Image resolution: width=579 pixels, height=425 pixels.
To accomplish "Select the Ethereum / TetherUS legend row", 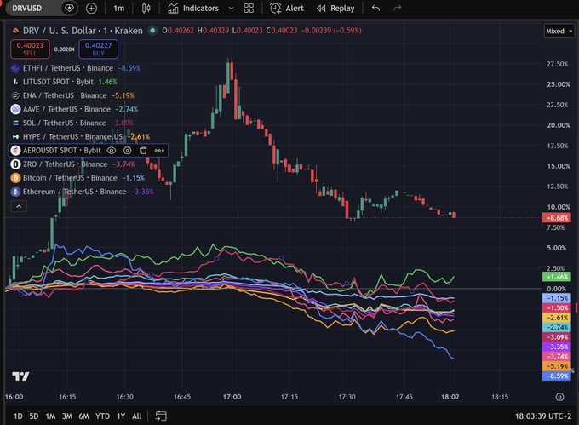I will (x=83, y=192).
